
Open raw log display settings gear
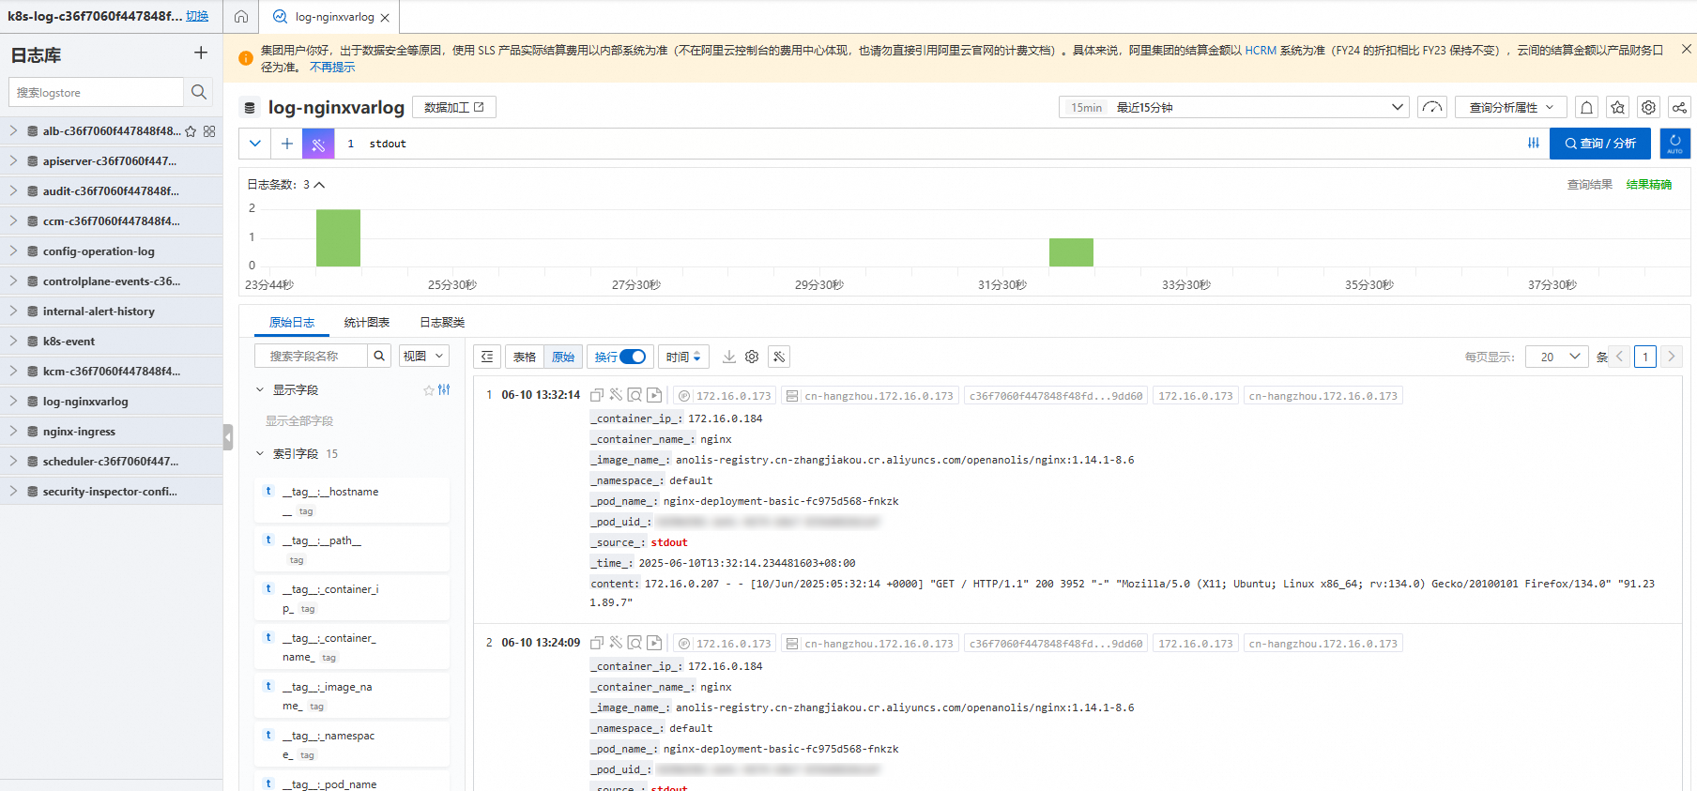point(752,357)
